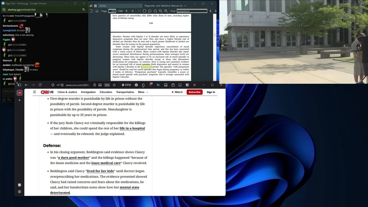The width and height of the screenshot is (368, 207).
Task: Expand the More dropdown on CNN
Action: point(143,92)
